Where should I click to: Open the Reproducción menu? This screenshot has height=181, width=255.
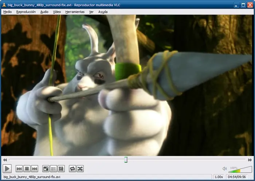[x=26, y=12]
